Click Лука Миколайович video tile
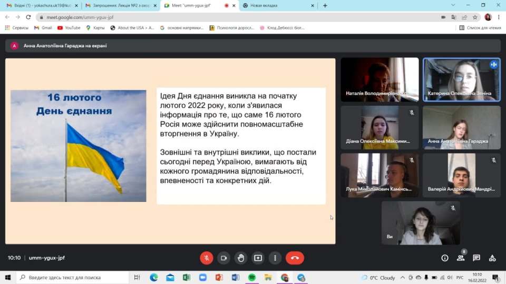Viewport: 506px width, 284px height. (380, 175)
